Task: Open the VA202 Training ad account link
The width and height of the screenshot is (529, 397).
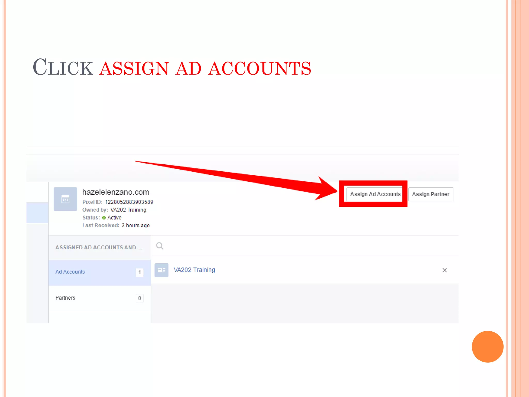Action: [x=194, y=270]
